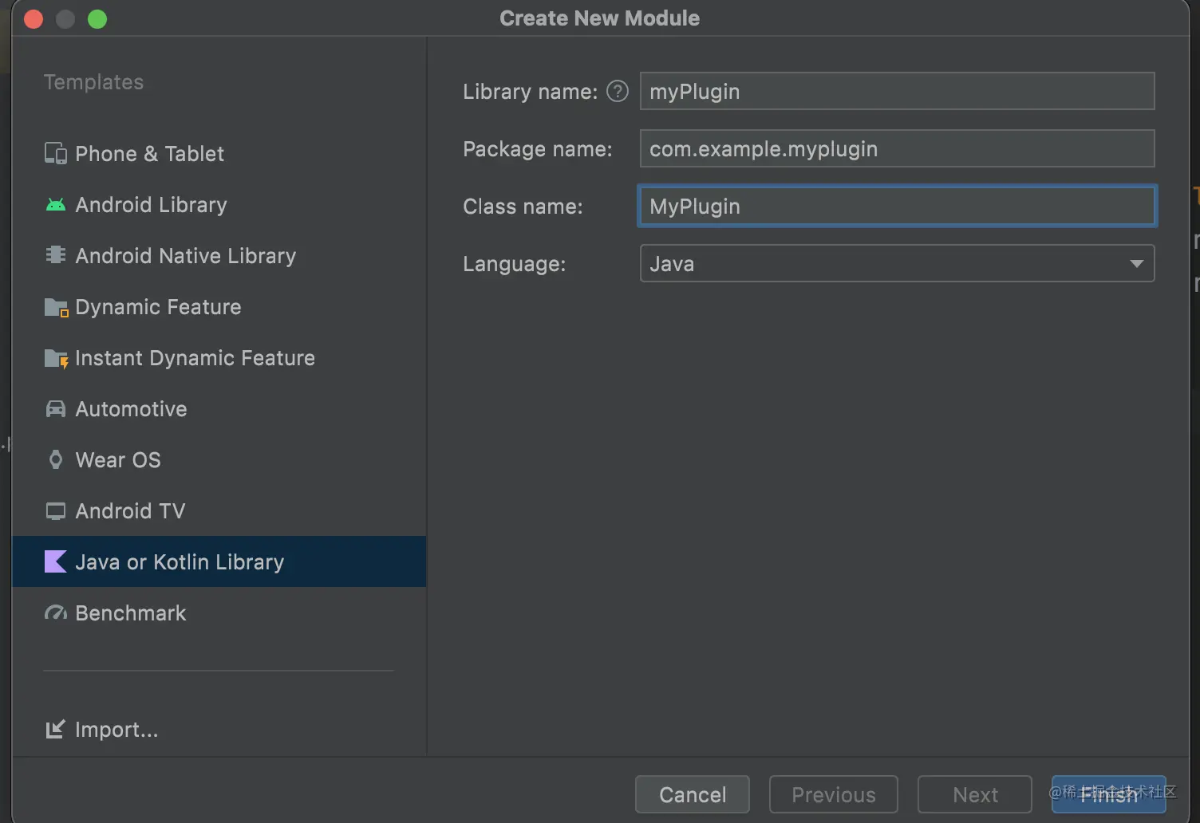Open the Language dropdown arrow
Image resolution: width=1200 pixels, height=823 pixels.
coord(1136,264)
